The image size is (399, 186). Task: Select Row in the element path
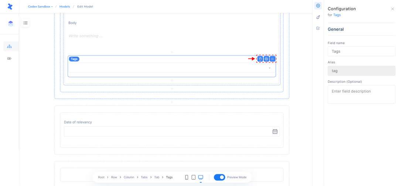click(x=114, y=177)
